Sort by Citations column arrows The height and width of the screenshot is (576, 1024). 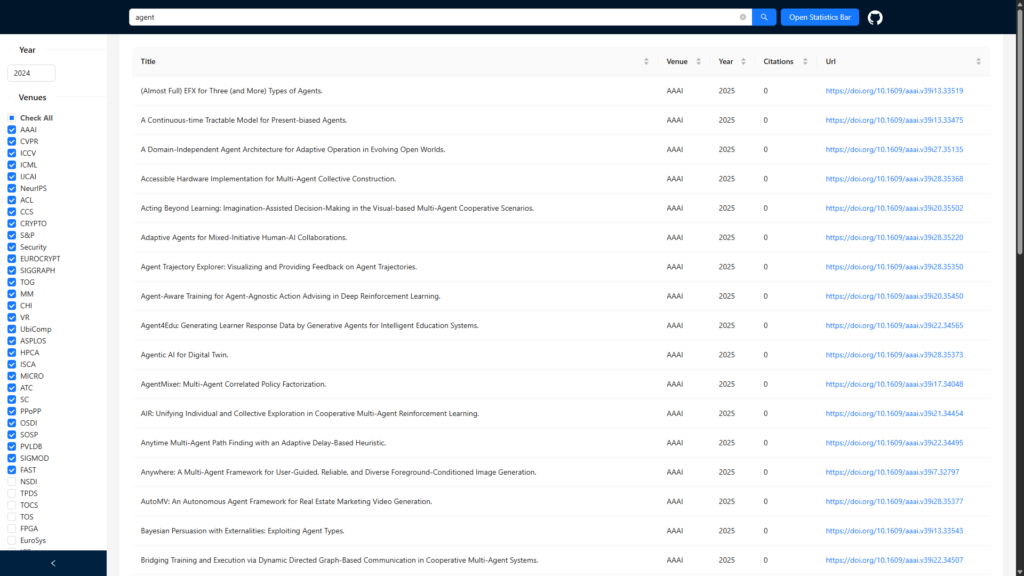tap(805, 61)
